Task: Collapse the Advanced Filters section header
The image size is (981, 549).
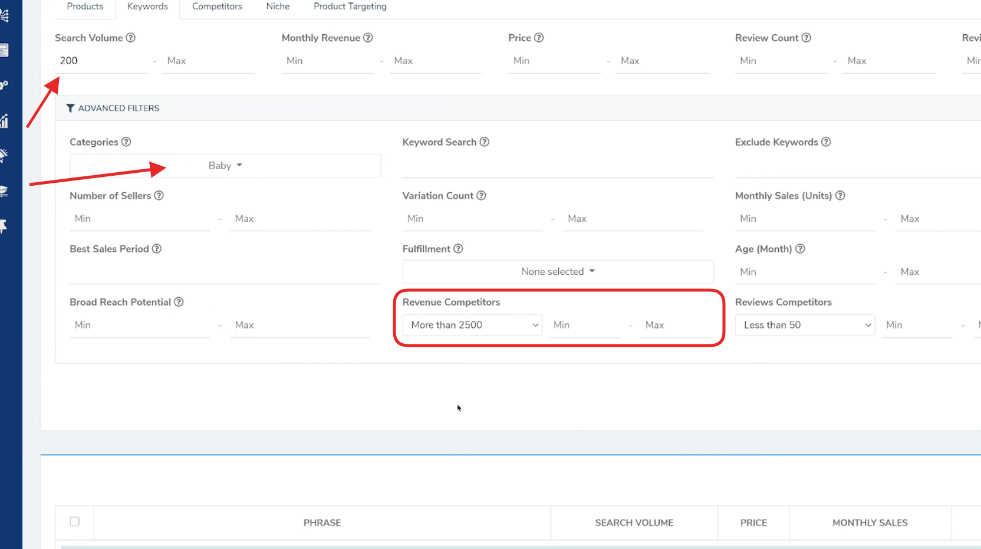Action: click(113, 109)
